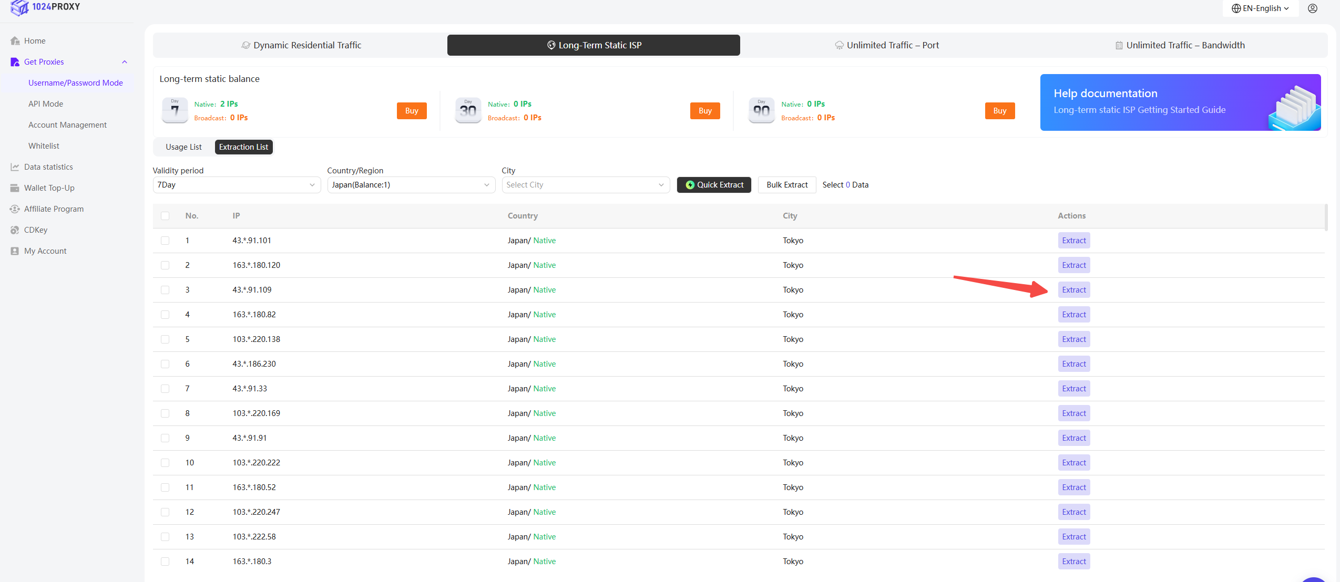Image resolution: width=1340 pixels, height=582 pixels.
Task: Switch to Dynamic Residential Traffic tab
Action: [301, 45]
